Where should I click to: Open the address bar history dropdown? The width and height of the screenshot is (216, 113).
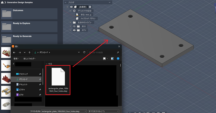point(79,52)
